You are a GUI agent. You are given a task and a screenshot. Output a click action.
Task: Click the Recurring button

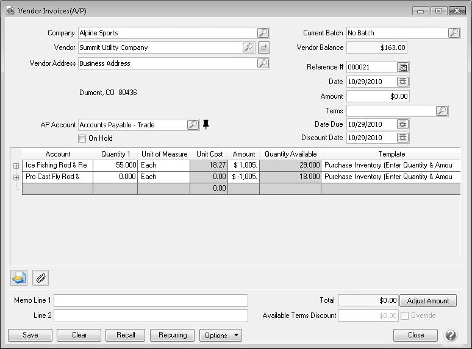pyautogui.click(x=173, y=335)
